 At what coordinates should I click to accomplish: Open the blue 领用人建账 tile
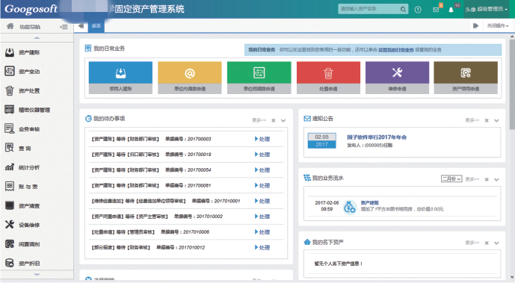(120, 78)
